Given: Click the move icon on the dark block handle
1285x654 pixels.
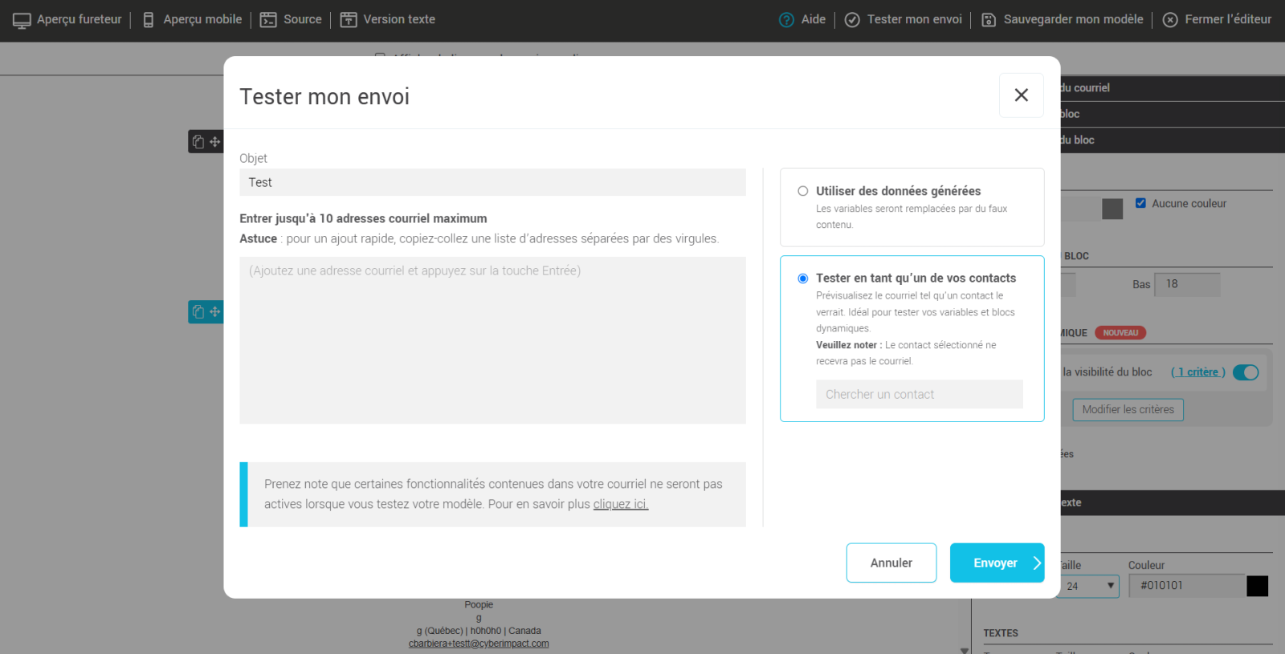Looking at the screenshot, I should pos(215,142).
